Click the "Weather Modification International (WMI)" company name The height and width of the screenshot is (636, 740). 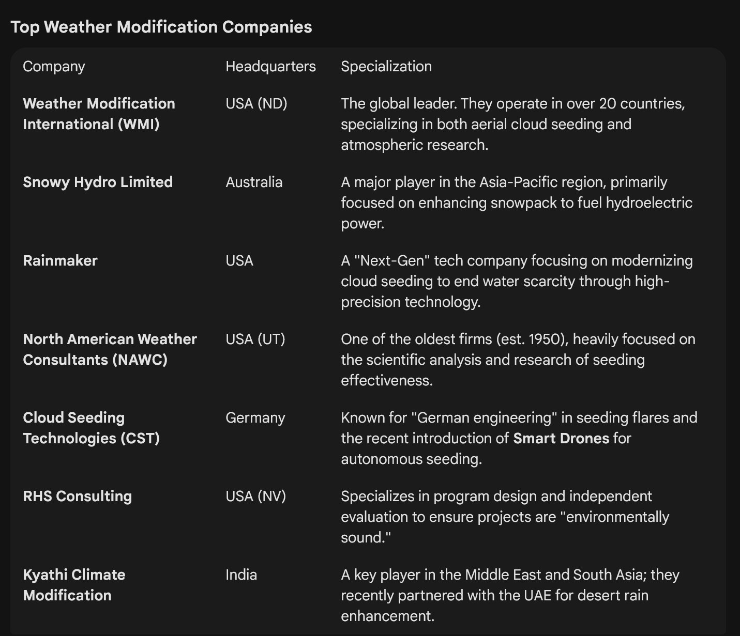coord(99,114)
